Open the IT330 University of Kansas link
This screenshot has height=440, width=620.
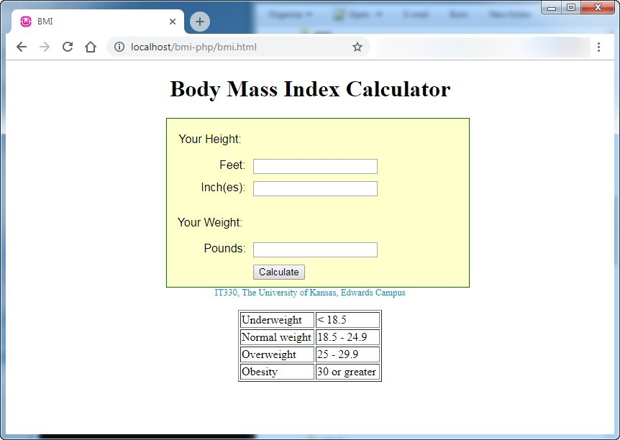(310, 293)
